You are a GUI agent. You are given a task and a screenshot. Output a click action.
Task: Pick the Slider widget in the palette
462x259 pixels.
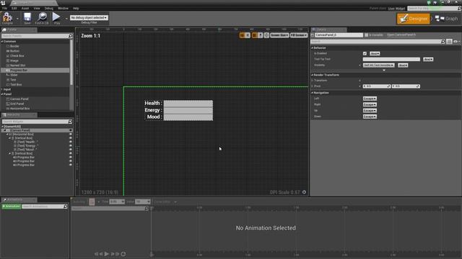point(14,75)
